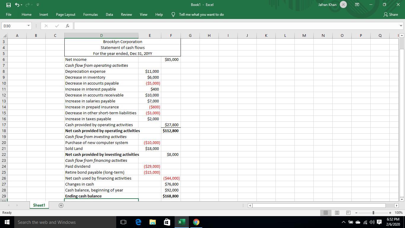Click the Ribbon Display Options icon
405x228 pixels.
[x=357, y=5]
